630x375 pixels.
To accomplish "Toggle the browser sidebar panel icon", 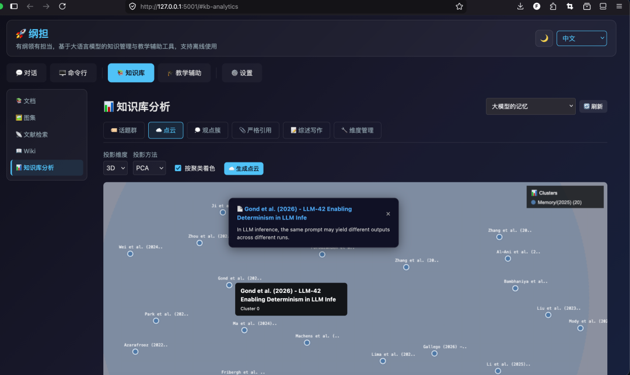I will [13, 6].
